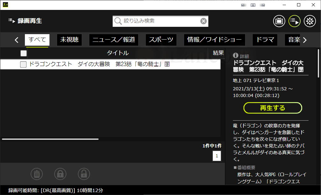Select the 情報／ワイドショー tab
321x195 pixels.
point(214,40)
